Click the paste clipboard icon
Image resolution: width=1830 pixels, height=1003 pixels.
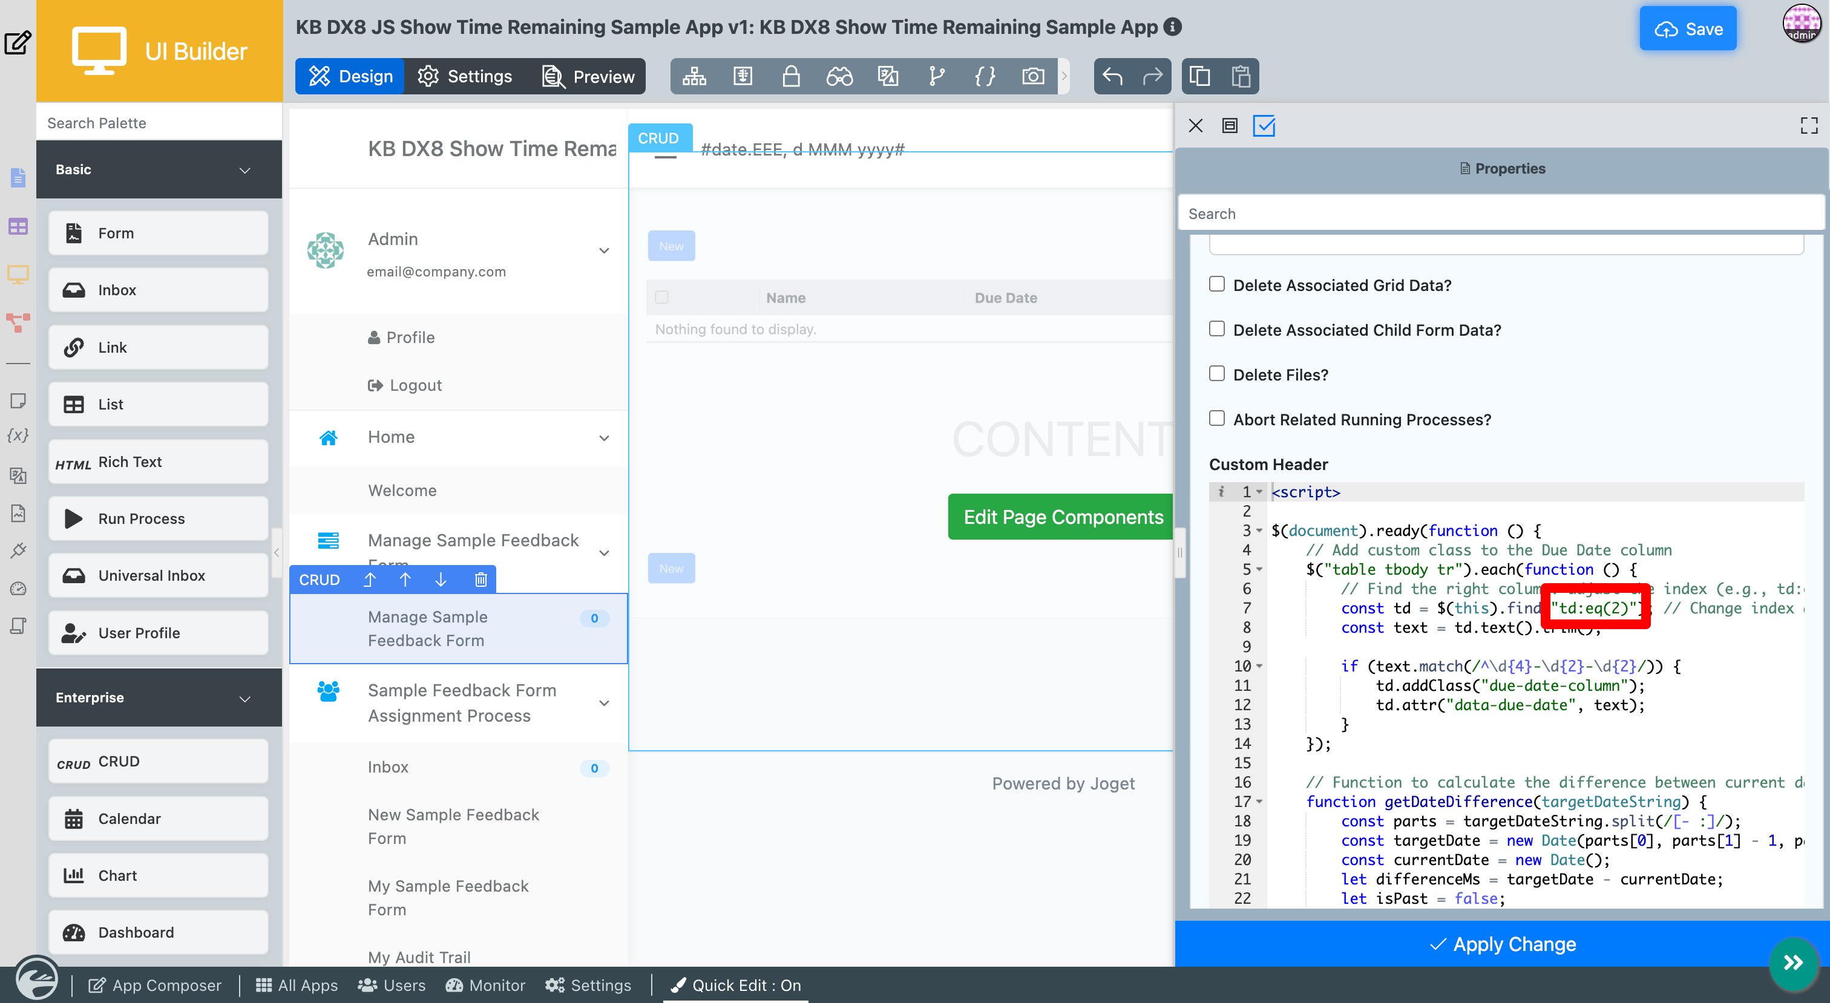1241,76
